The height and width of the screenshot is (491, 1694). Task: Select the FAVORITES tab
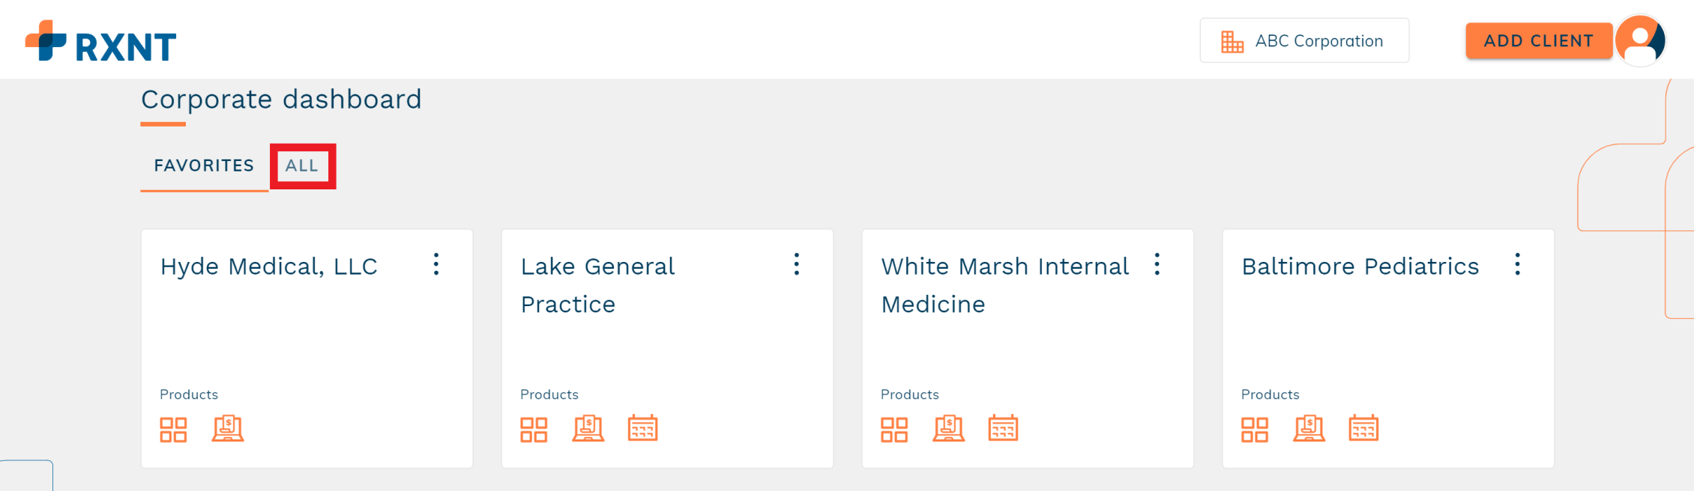(x=204, y=165)
